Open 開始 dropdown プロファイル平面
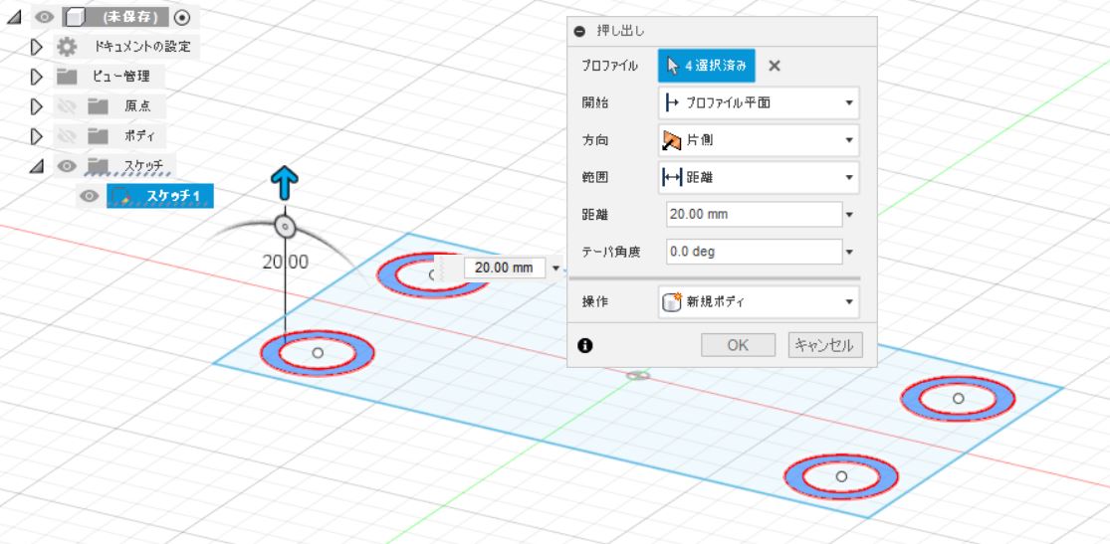Viewport: 1110px width, 544px height. tap(759, 103)
